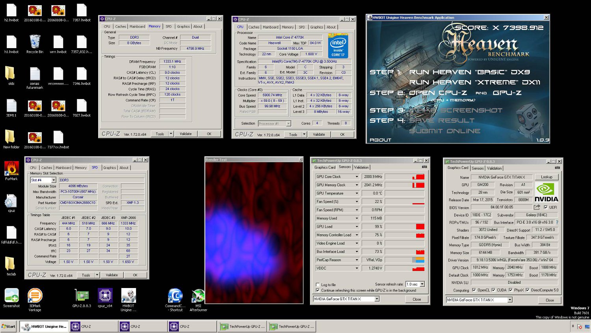Screen dimensions: 591x333
Task: Click ABOUT in Heaven Benchmark window
Action: (380, 140)
